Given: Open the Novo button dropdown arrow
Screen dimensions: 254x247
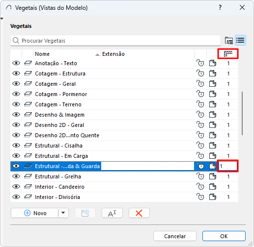Looking at the screenshot, I should point(63,213).
